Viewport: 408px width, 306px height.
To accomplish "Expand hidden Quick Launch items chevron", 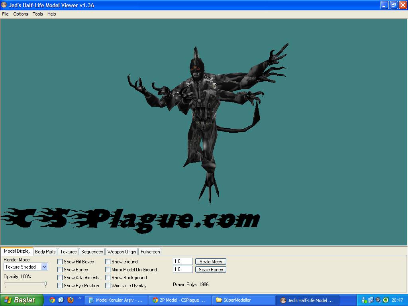I will click(80, 298).
